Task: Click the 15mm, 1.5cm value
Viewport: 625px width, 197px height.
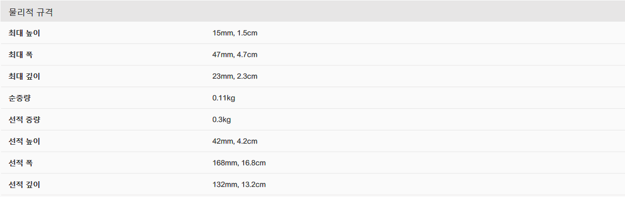Action: [235, 33]
